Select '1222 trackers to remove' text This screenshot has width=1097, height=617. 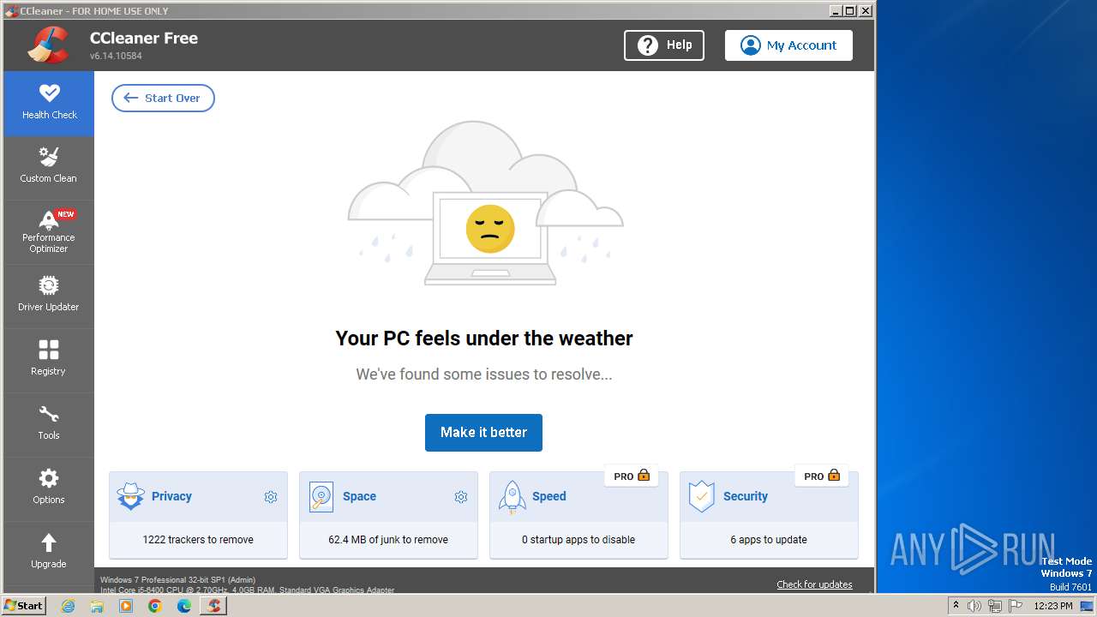click(198, 540)
